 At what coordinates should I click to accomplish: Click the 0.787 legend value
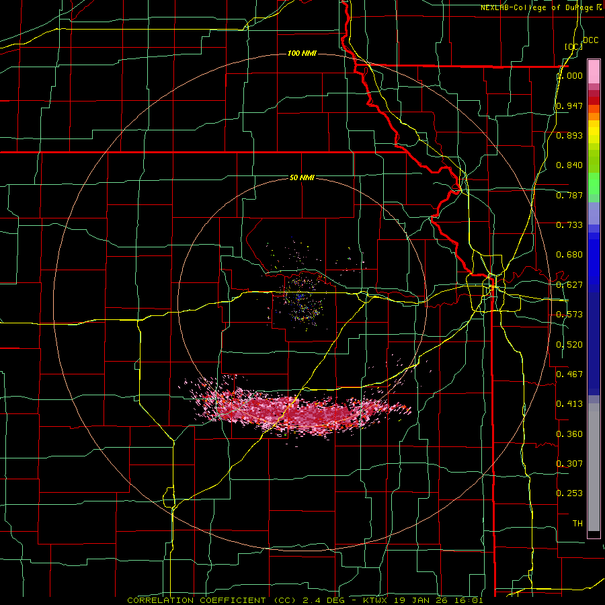point(569,195)
